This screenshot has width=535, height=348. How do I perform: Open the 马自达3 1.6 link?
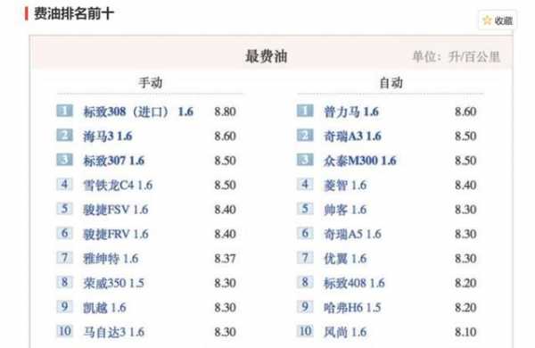(x=114, y=332)
